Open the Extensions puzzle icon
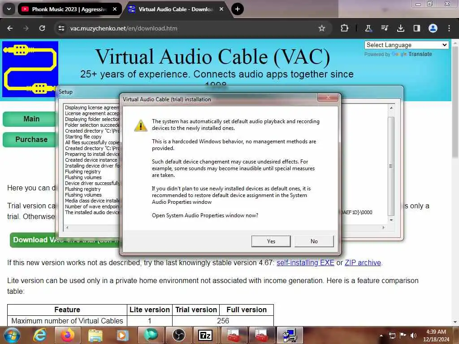 coord(345,28)
